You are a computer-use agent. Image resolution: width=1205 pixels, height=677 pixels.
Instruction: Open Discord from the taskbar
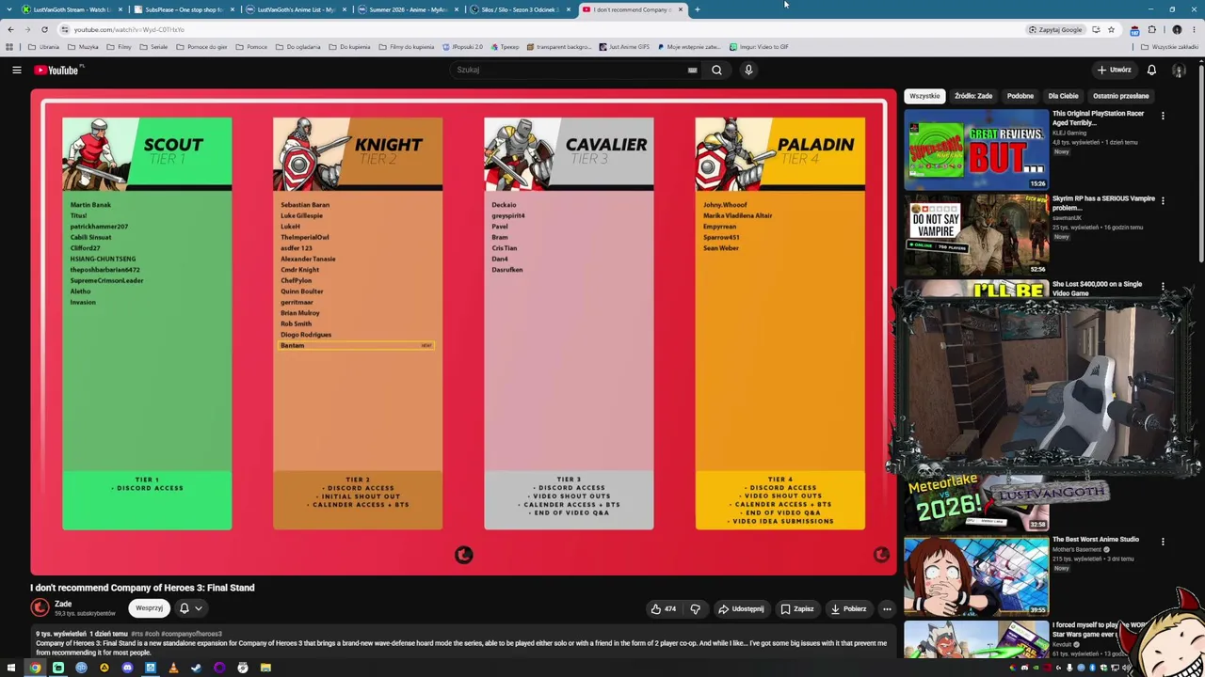127,668
